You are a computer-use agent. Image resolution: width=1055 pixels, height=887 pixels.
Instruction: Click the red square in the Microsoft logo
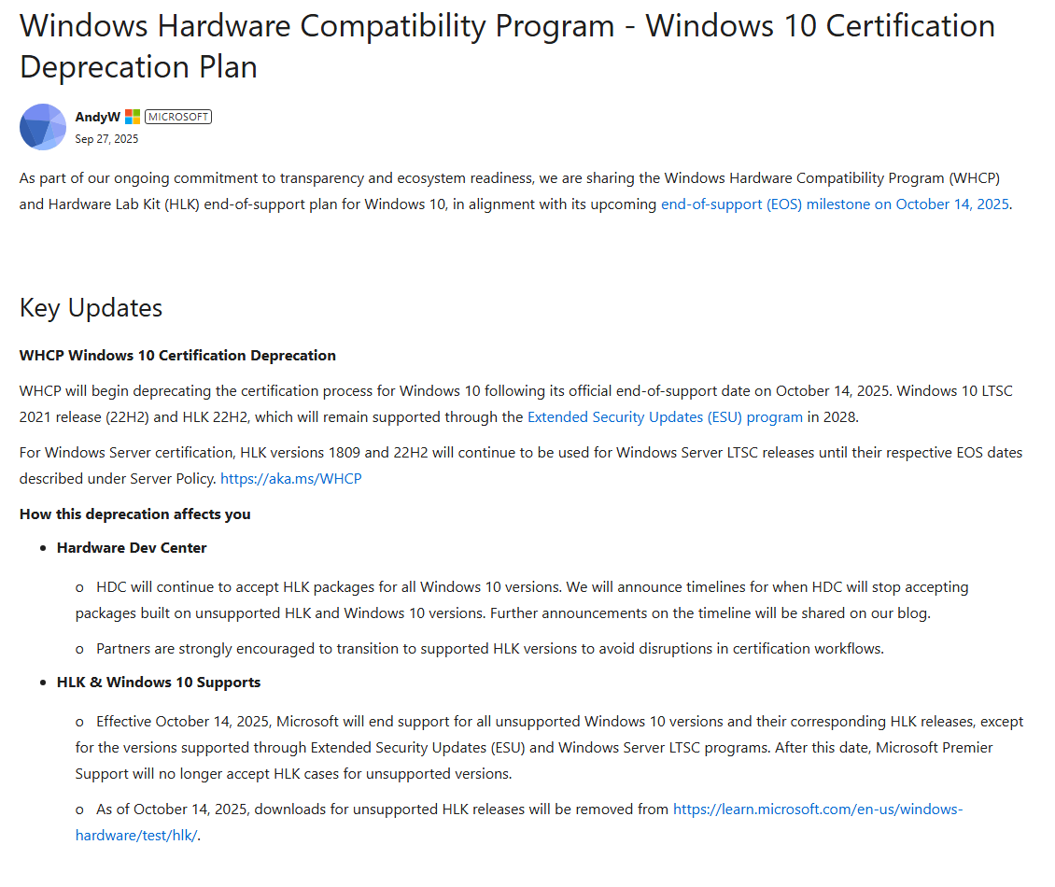click(129, 113)
